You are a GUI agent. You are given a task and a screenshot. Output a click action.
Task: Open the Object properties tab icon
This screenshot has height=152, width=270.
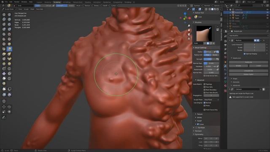(225, 62)
